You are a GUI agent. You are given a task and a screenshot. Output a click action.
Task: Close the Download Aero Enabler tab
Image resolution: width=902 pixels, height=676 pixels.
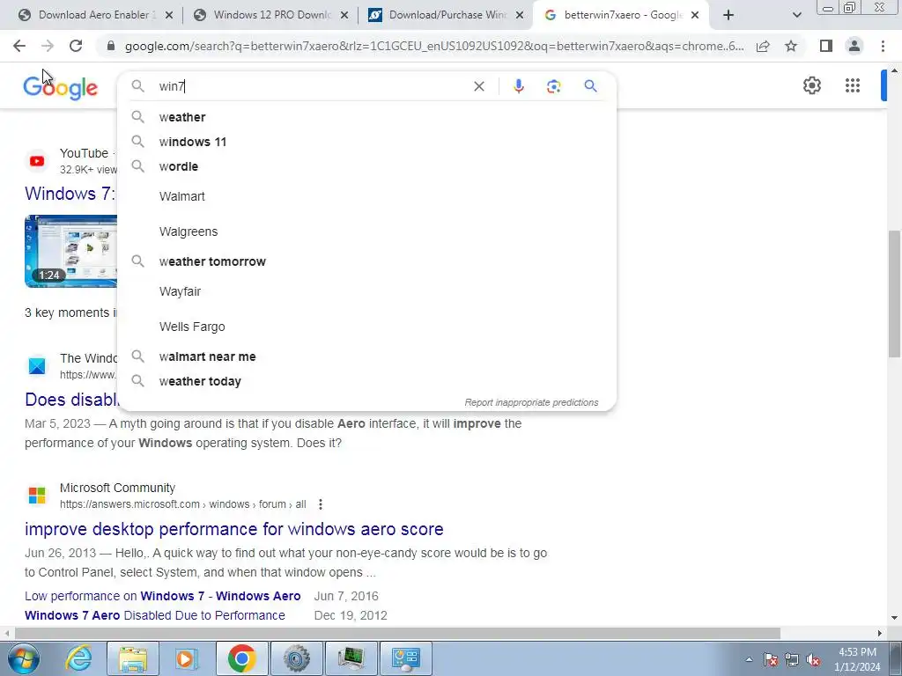pyautogui.click(x=168, y=15)
